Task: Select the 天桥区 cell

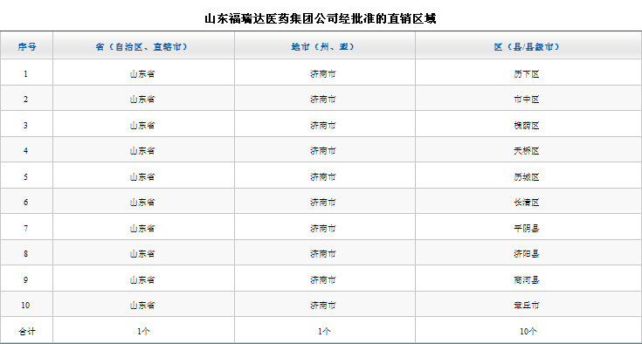Action: 527,151
